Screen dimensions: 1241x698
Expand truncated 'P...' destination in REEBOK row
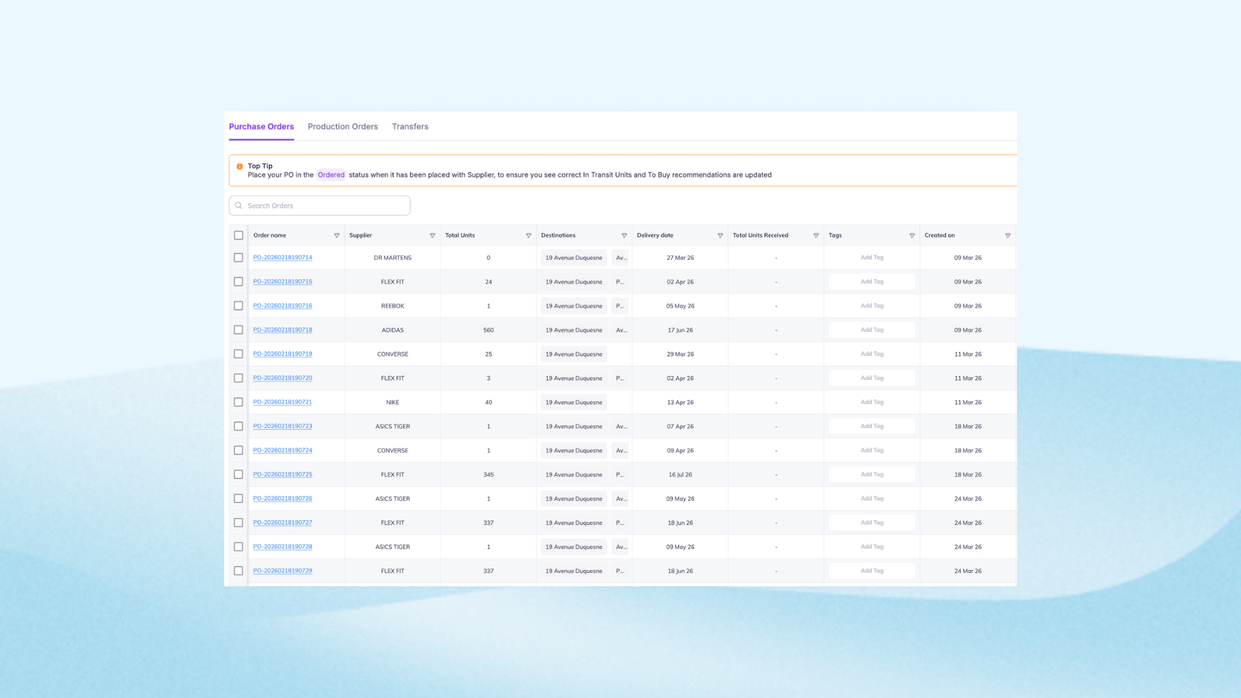click(619, 306)
